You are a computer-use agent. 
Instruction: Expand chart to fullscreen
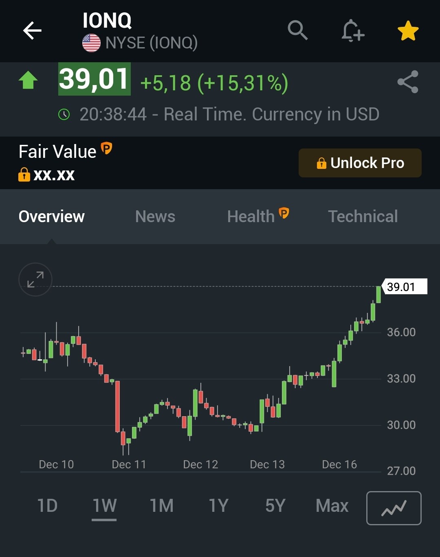pyautogui.click(x=35, y=280)
